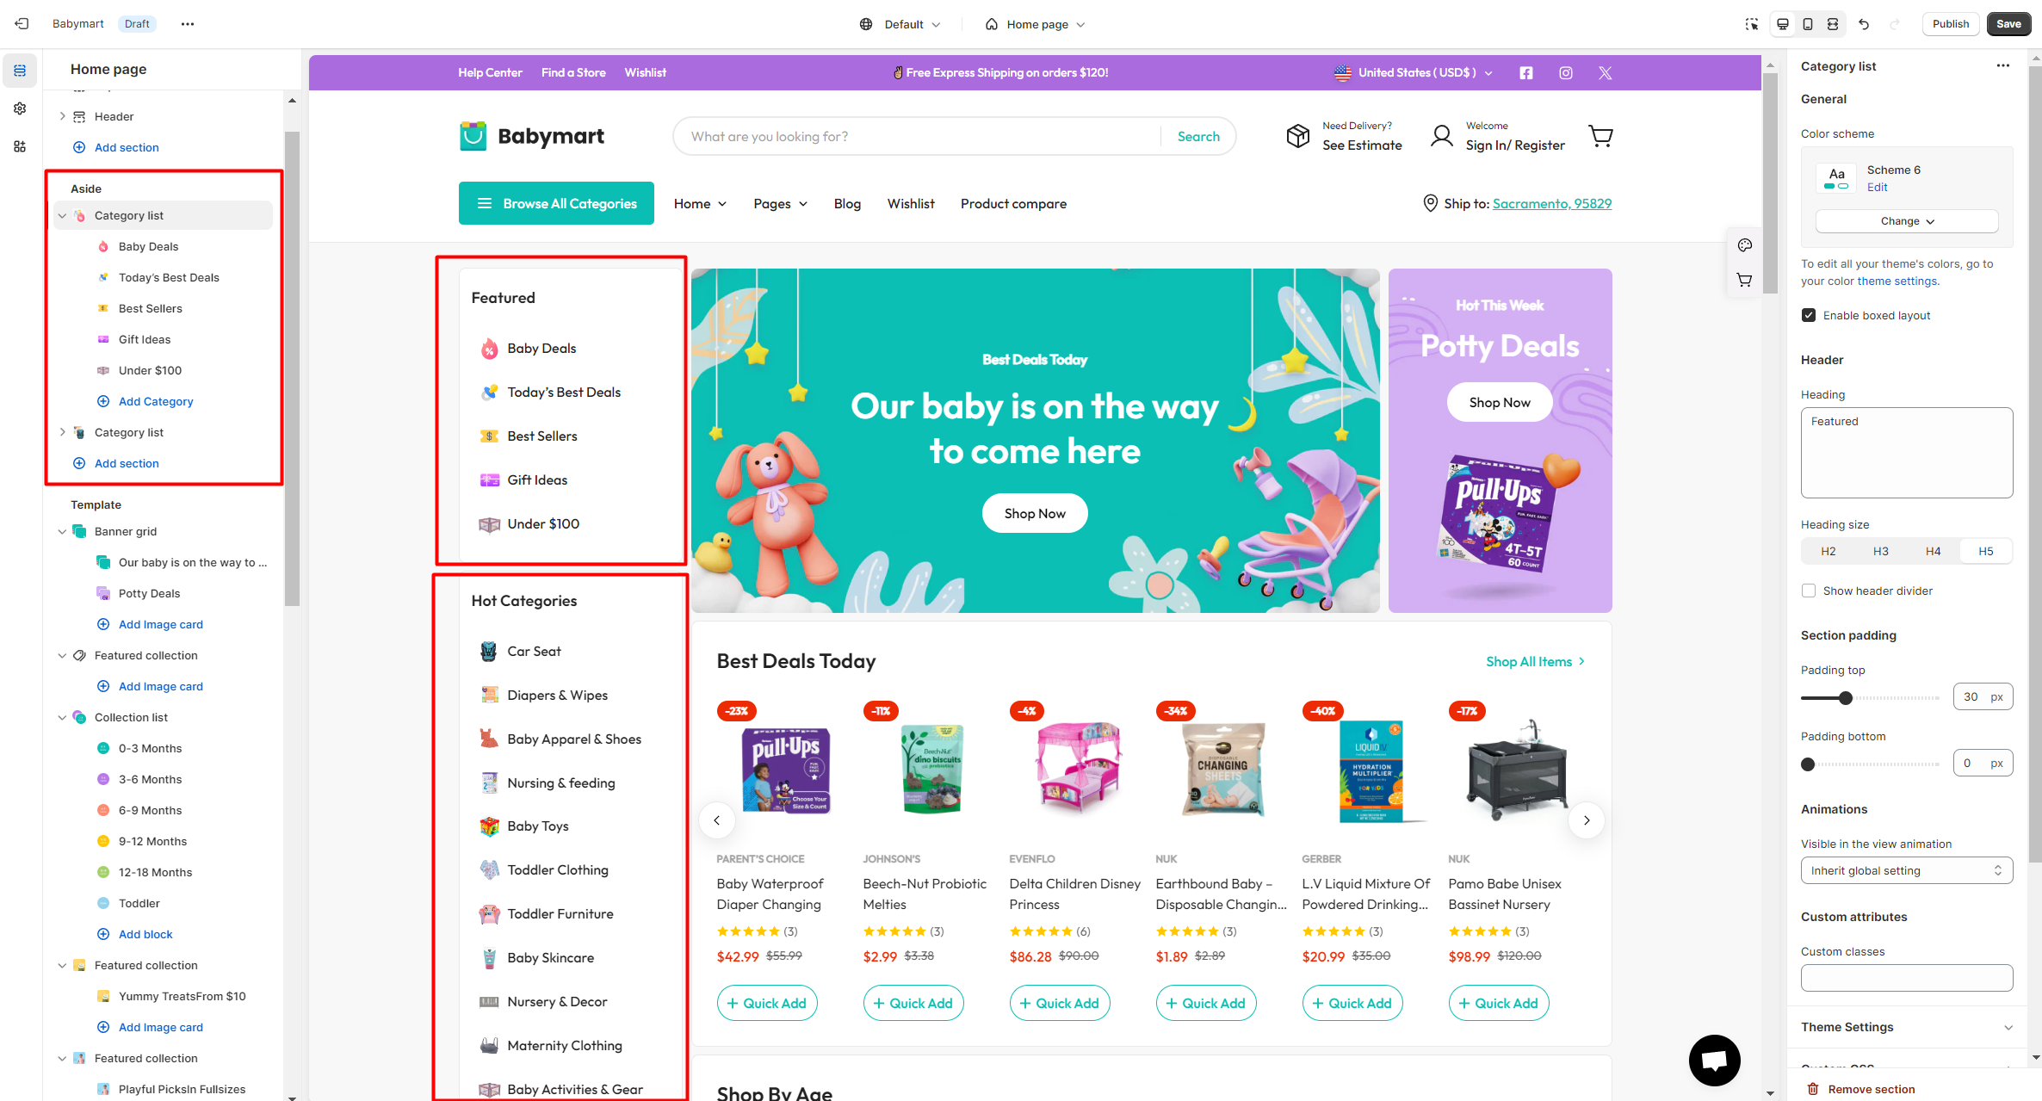The image size is (2042, 1101).
Task: Click Product compare in navigation
Action: pyautogui.click(x=1013, y=204)
